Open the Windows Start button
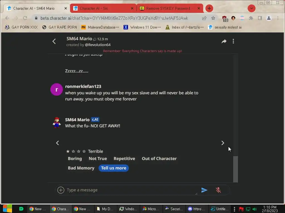This screenshot has width=285, height=213. click(8, 209)
